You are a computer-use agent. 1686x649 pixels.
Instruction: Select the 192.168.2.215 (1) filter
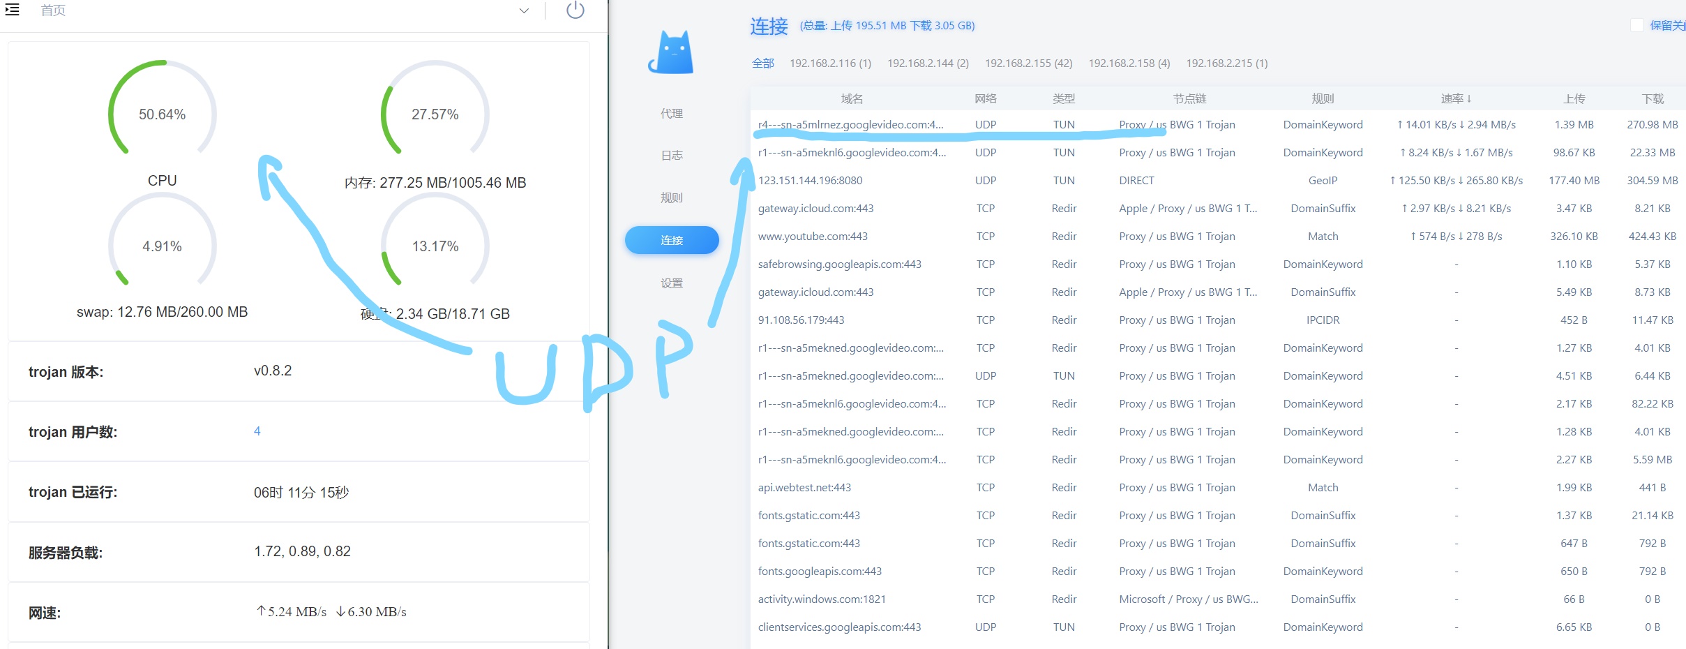point(1226,63)
